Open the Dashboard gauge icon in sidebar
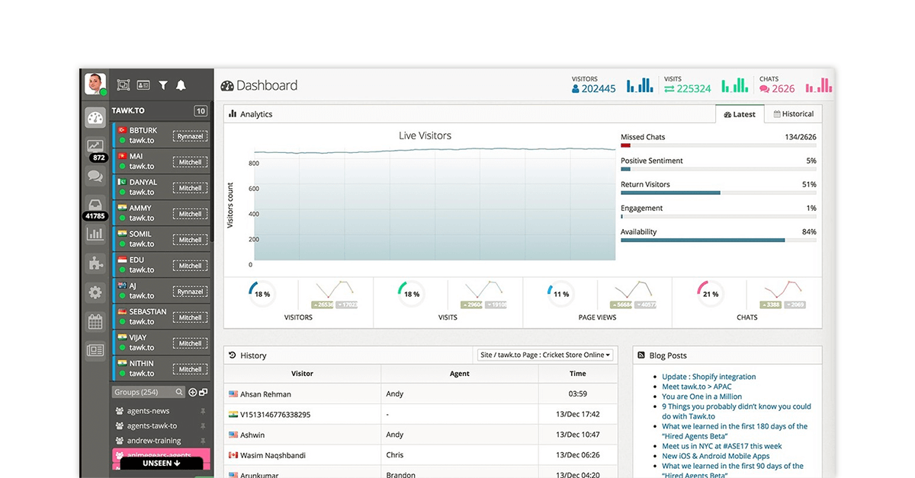Image resolution: width=915 pixels, height=478 pixels. point(95,118)
